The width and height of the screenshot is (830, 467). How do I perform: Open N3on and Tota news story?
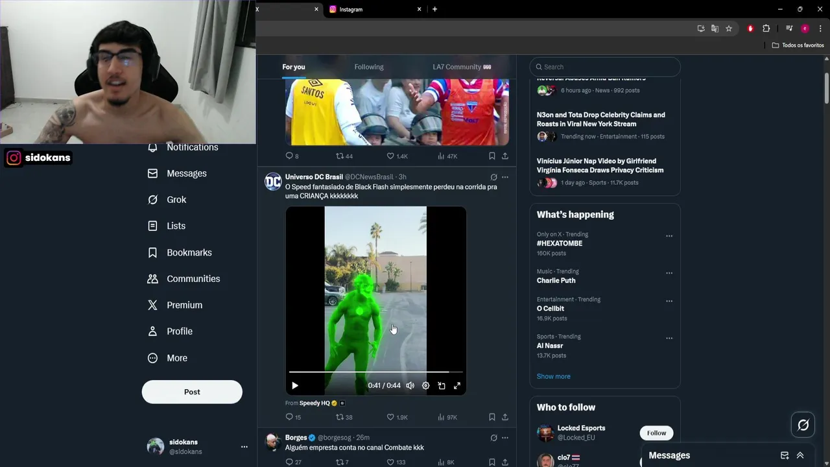pos(600,119)
